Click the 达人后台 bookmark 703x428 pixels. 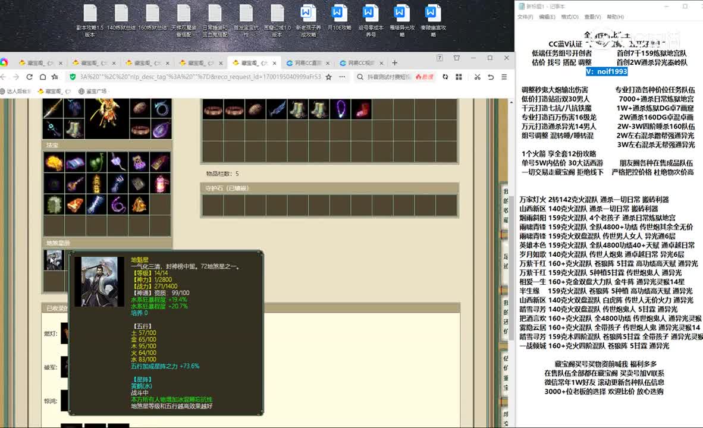(x=16, y=92)
